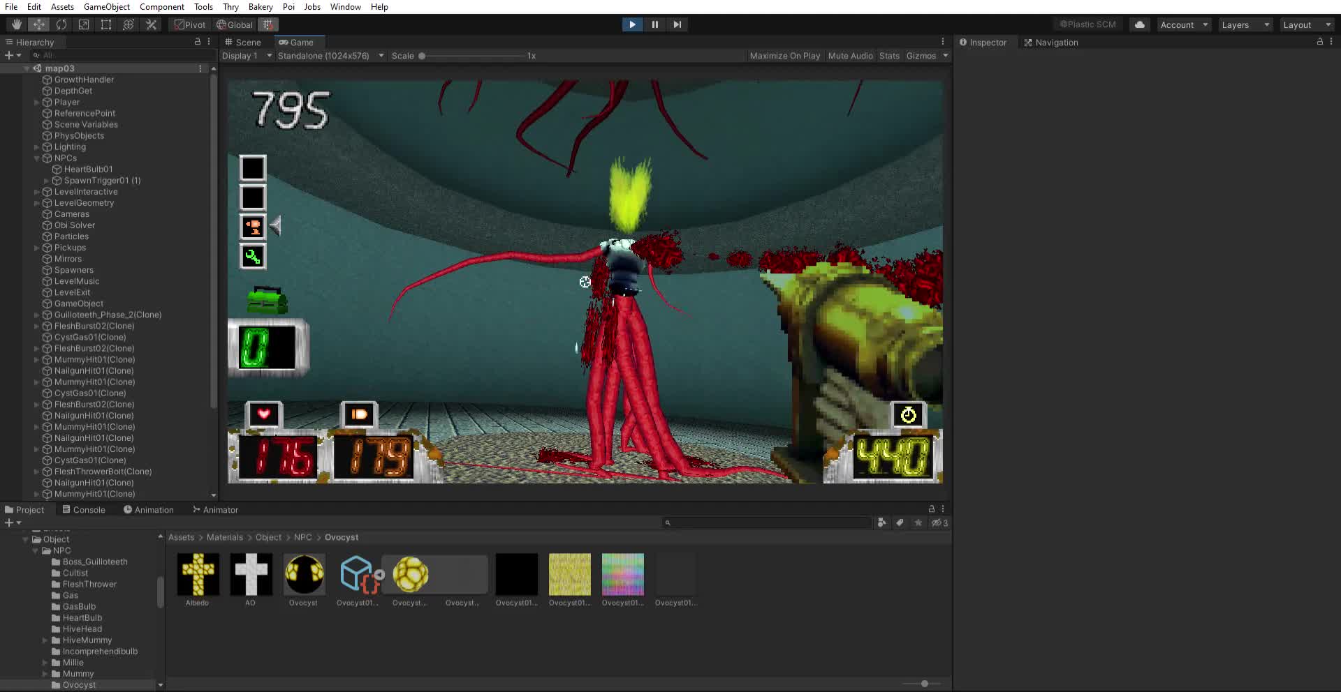The image size is (1341, 692).
Task: Open Account dropdown
Action: [1184, 24]
